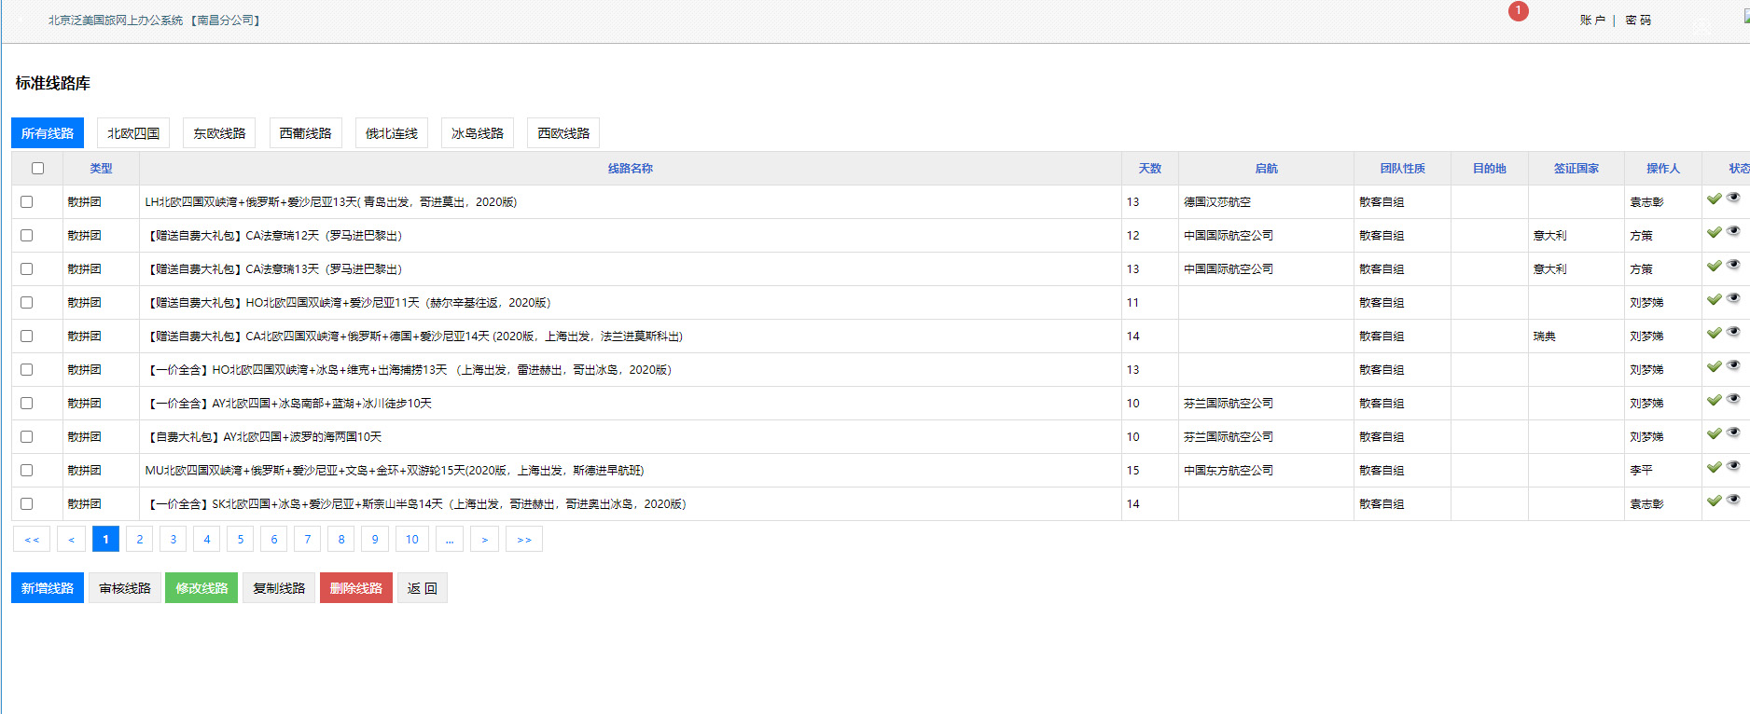1750x714 pixels.
Task: Tick the checkbox for the CA北欧四国 14天 route
Action: tap(27, 336)
